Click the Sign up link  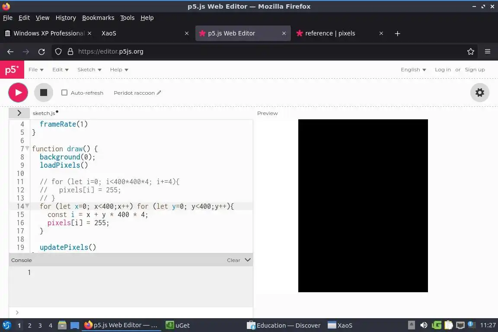[475, 70]
